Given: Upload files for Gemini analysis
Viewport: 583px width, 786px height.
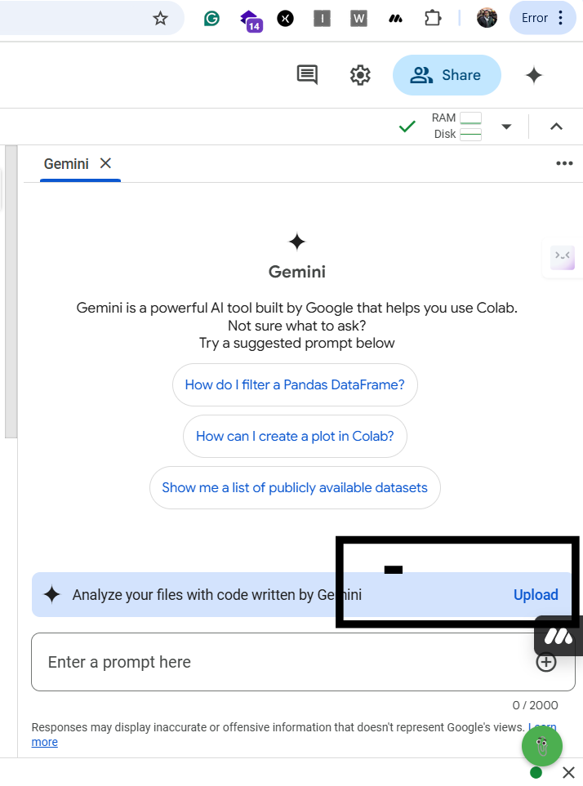Looking at the screenshot, I should point(536,594).
